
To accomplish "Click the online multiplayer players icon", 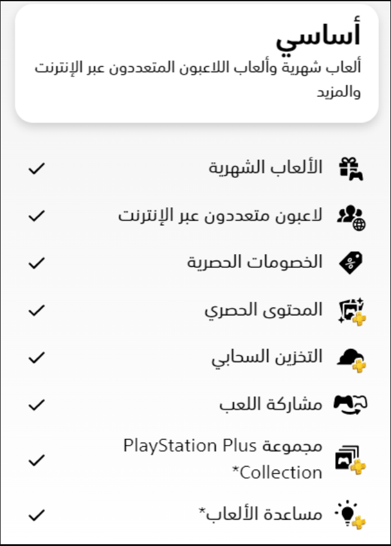I will [x=351, y=217].
